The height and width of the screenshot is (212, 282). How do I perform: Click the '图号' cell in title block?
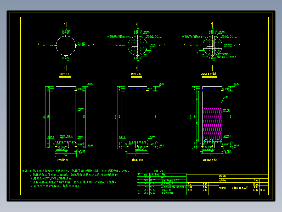pyautogui.click(x=256, y=181)
